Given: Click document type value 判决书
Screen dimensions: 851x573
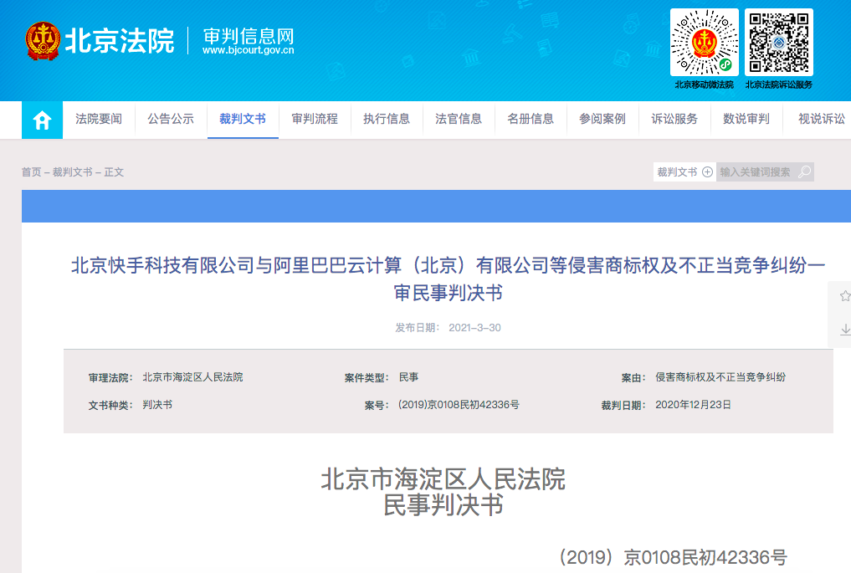Looking at the screenshot, I should click(x=157, y=405).
